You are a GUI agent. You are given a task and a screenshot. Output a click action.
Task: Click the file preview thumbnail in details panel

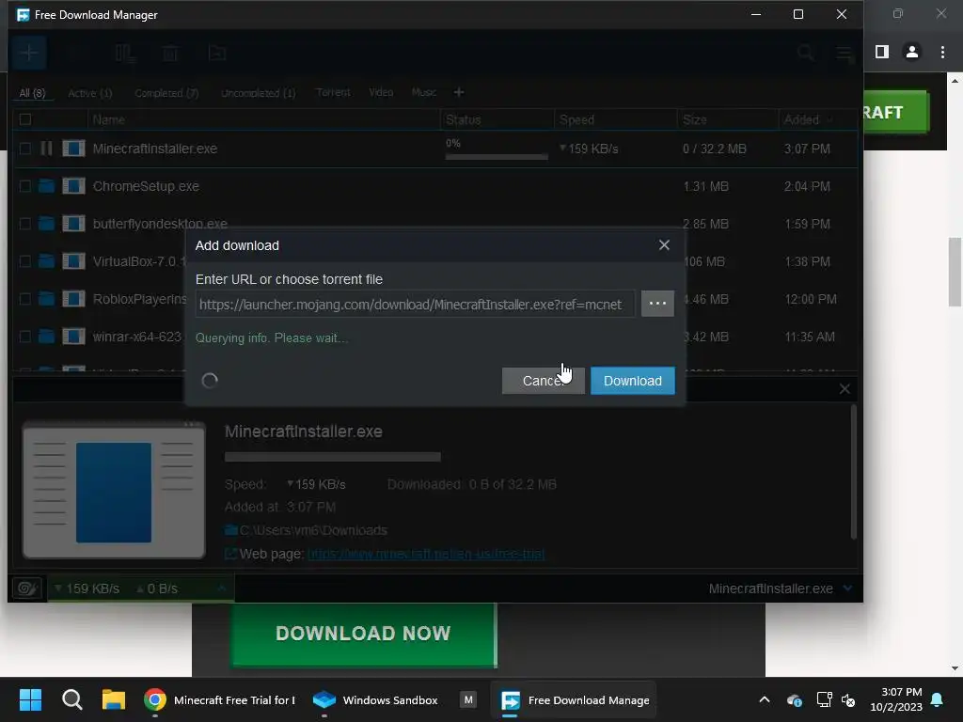click(x=114, y=490)
